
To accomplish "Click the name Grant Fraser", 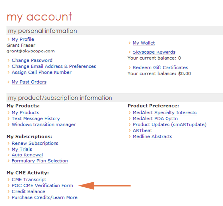I will [21, 45].
